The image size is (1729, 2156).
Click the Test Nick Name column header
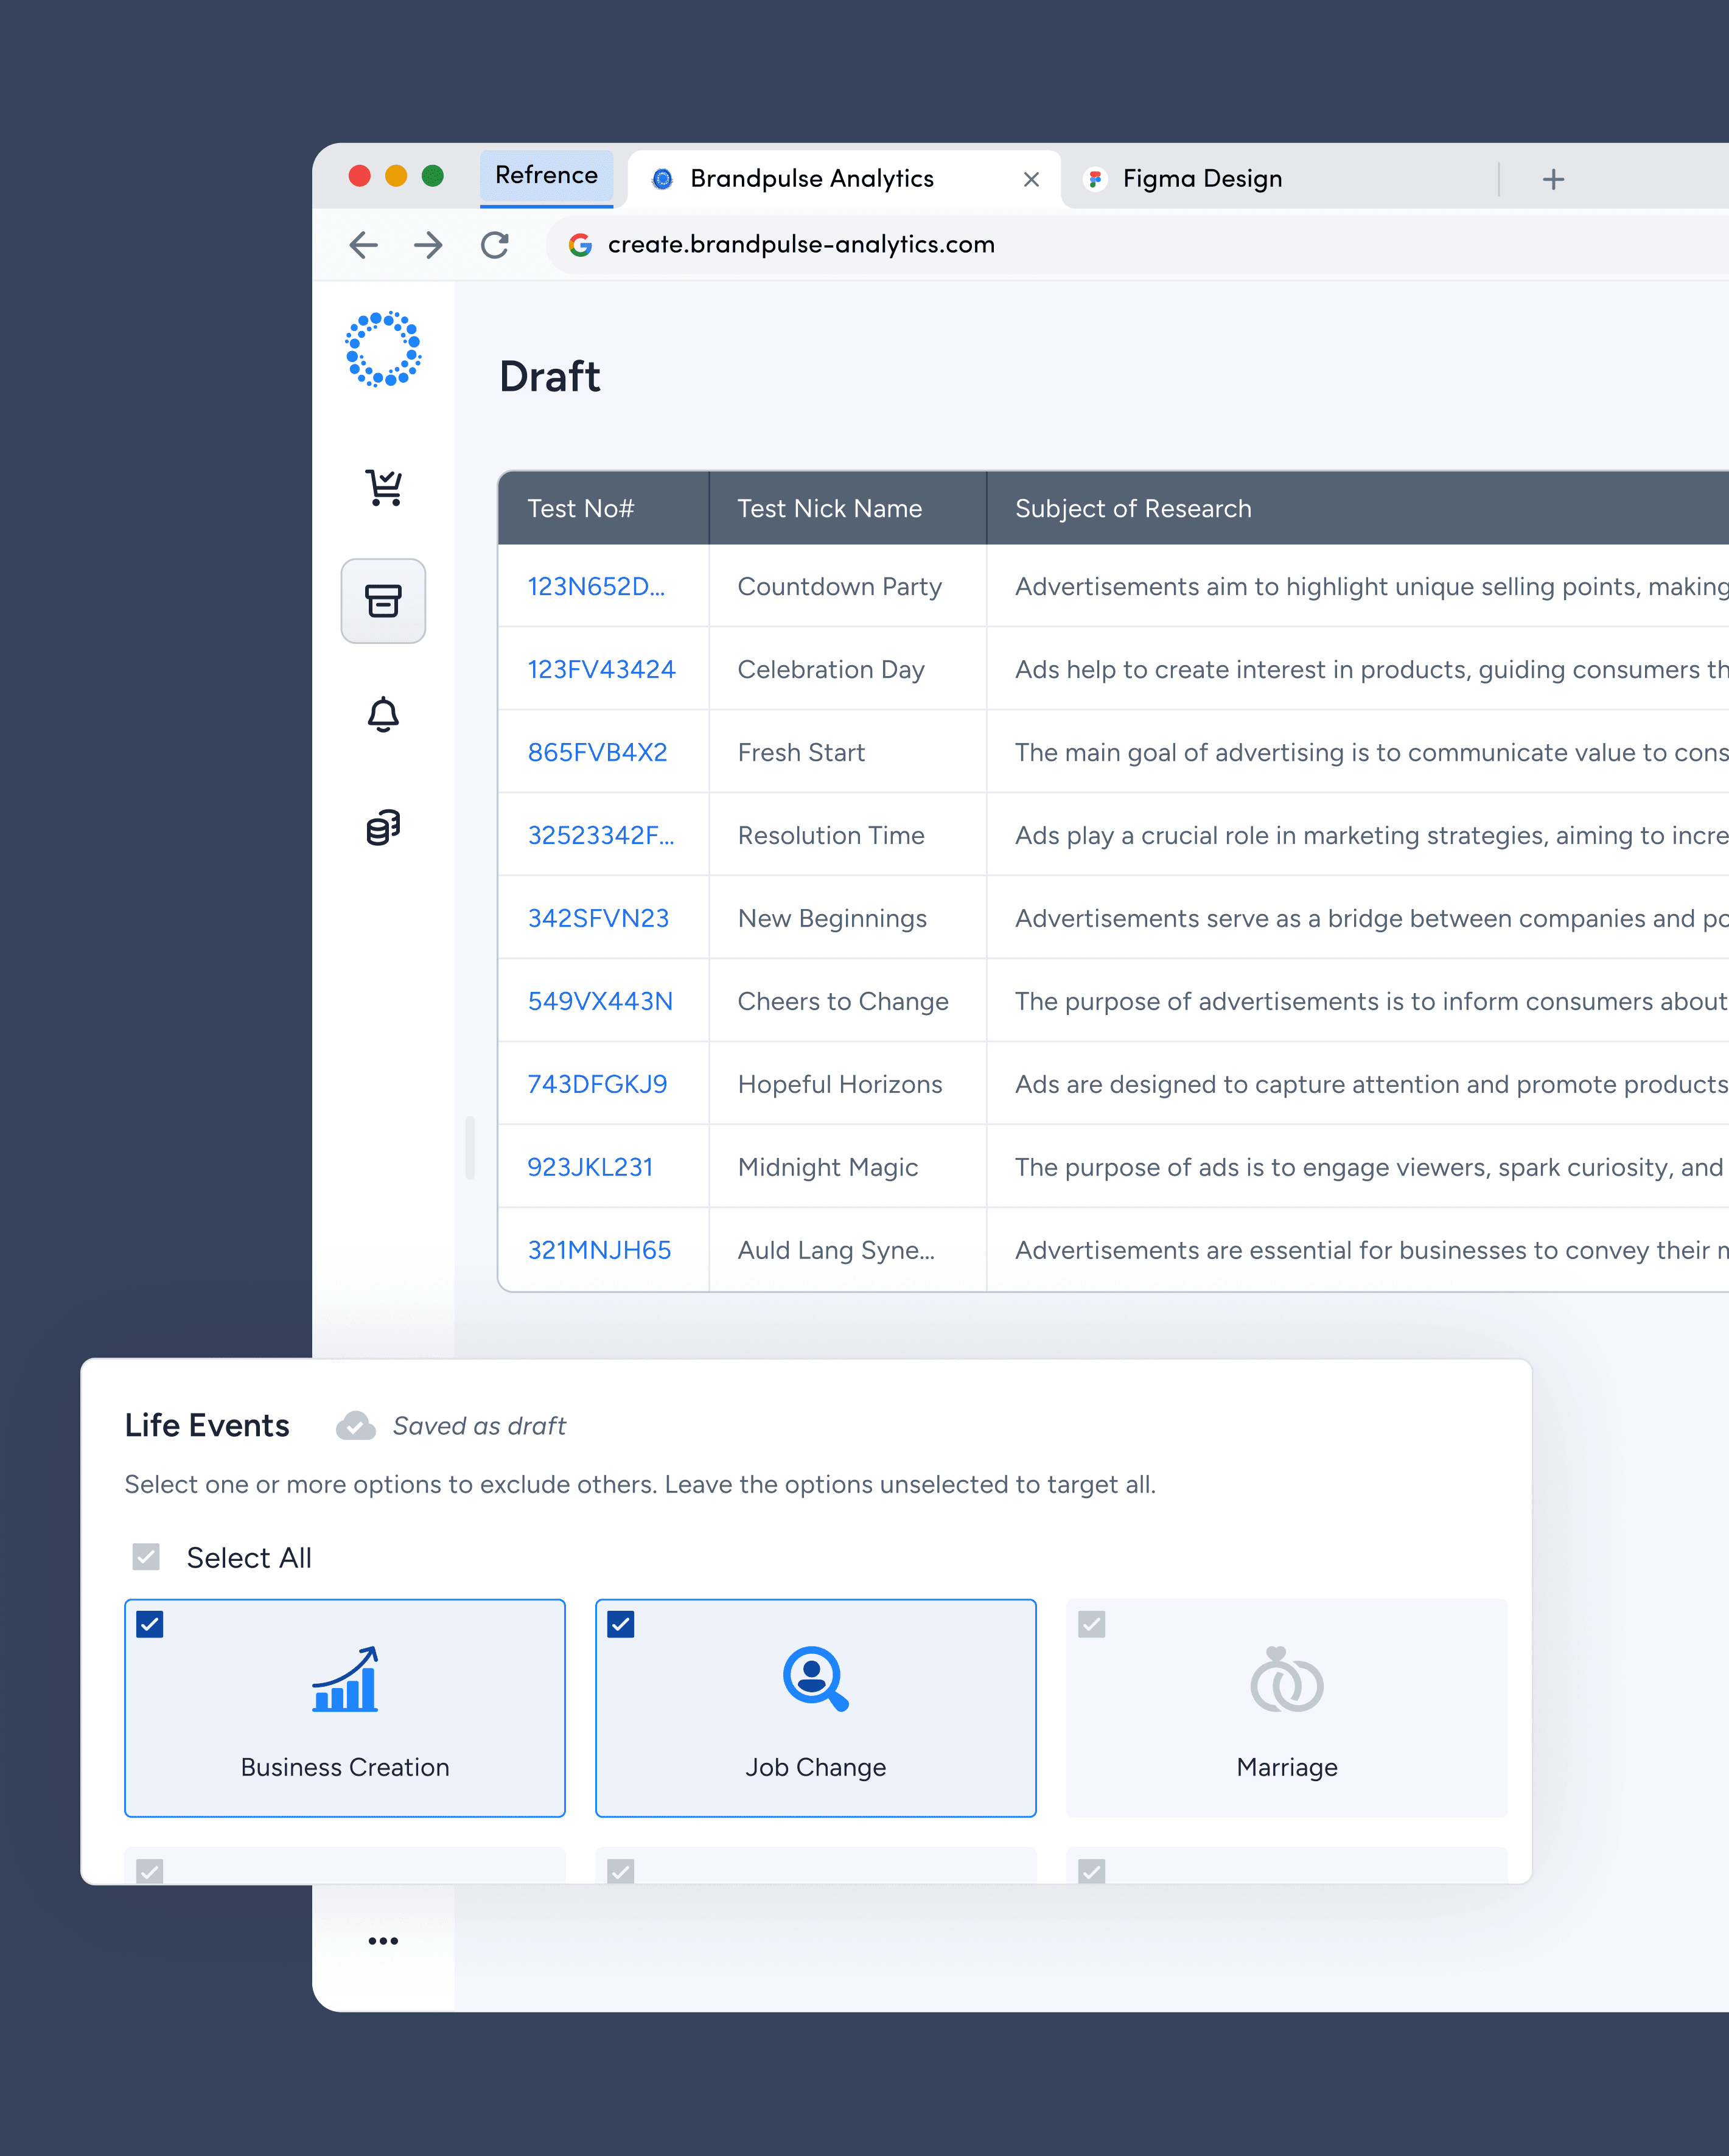[848, 509]
